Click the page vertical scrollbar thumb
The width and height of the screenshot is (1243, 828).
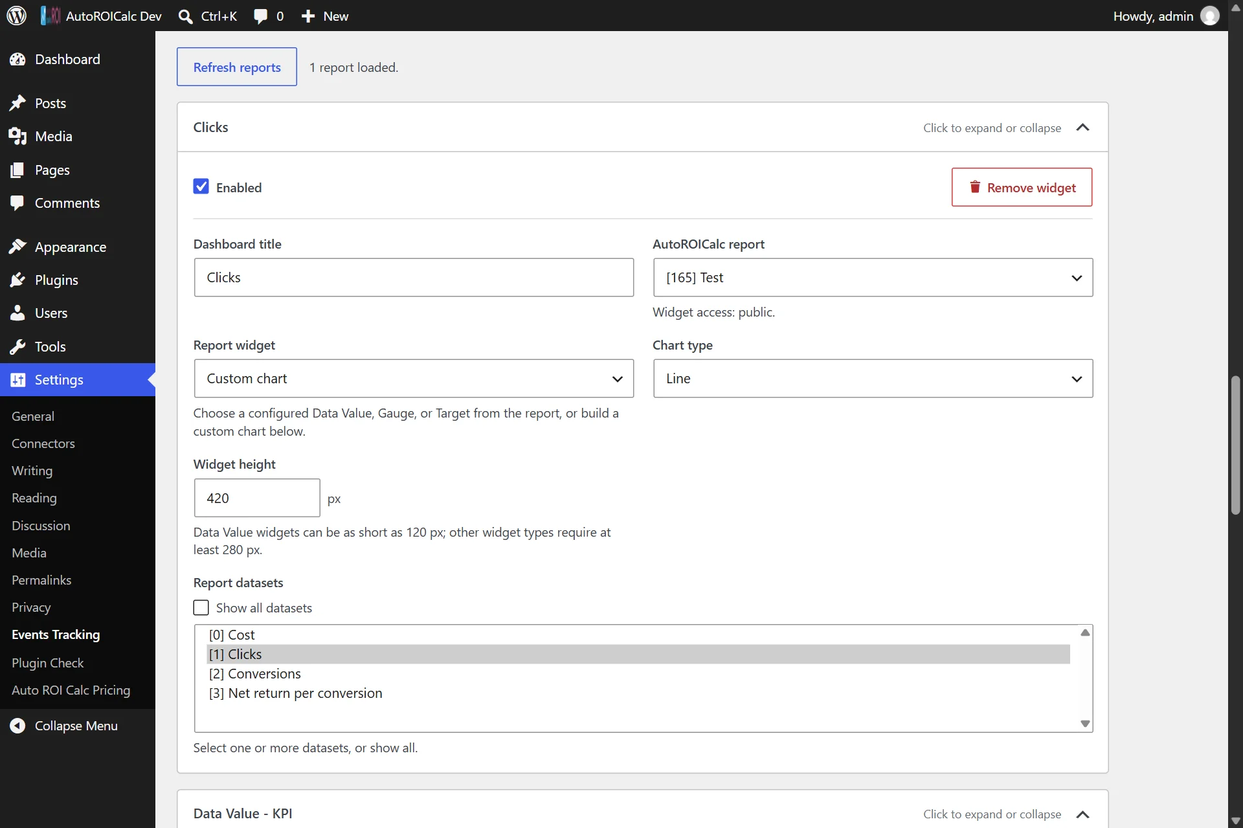point(1235,445)
